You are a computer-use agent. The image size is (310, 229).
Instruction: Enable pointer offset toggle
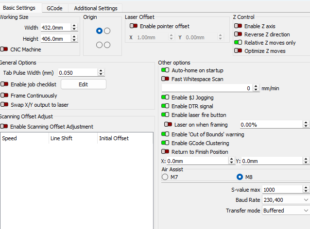point(134,26)
